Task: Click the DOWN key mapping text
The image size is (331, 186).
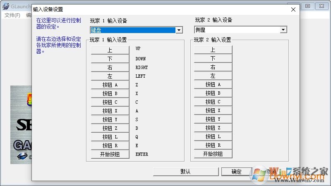Action: tap(141, 59)
